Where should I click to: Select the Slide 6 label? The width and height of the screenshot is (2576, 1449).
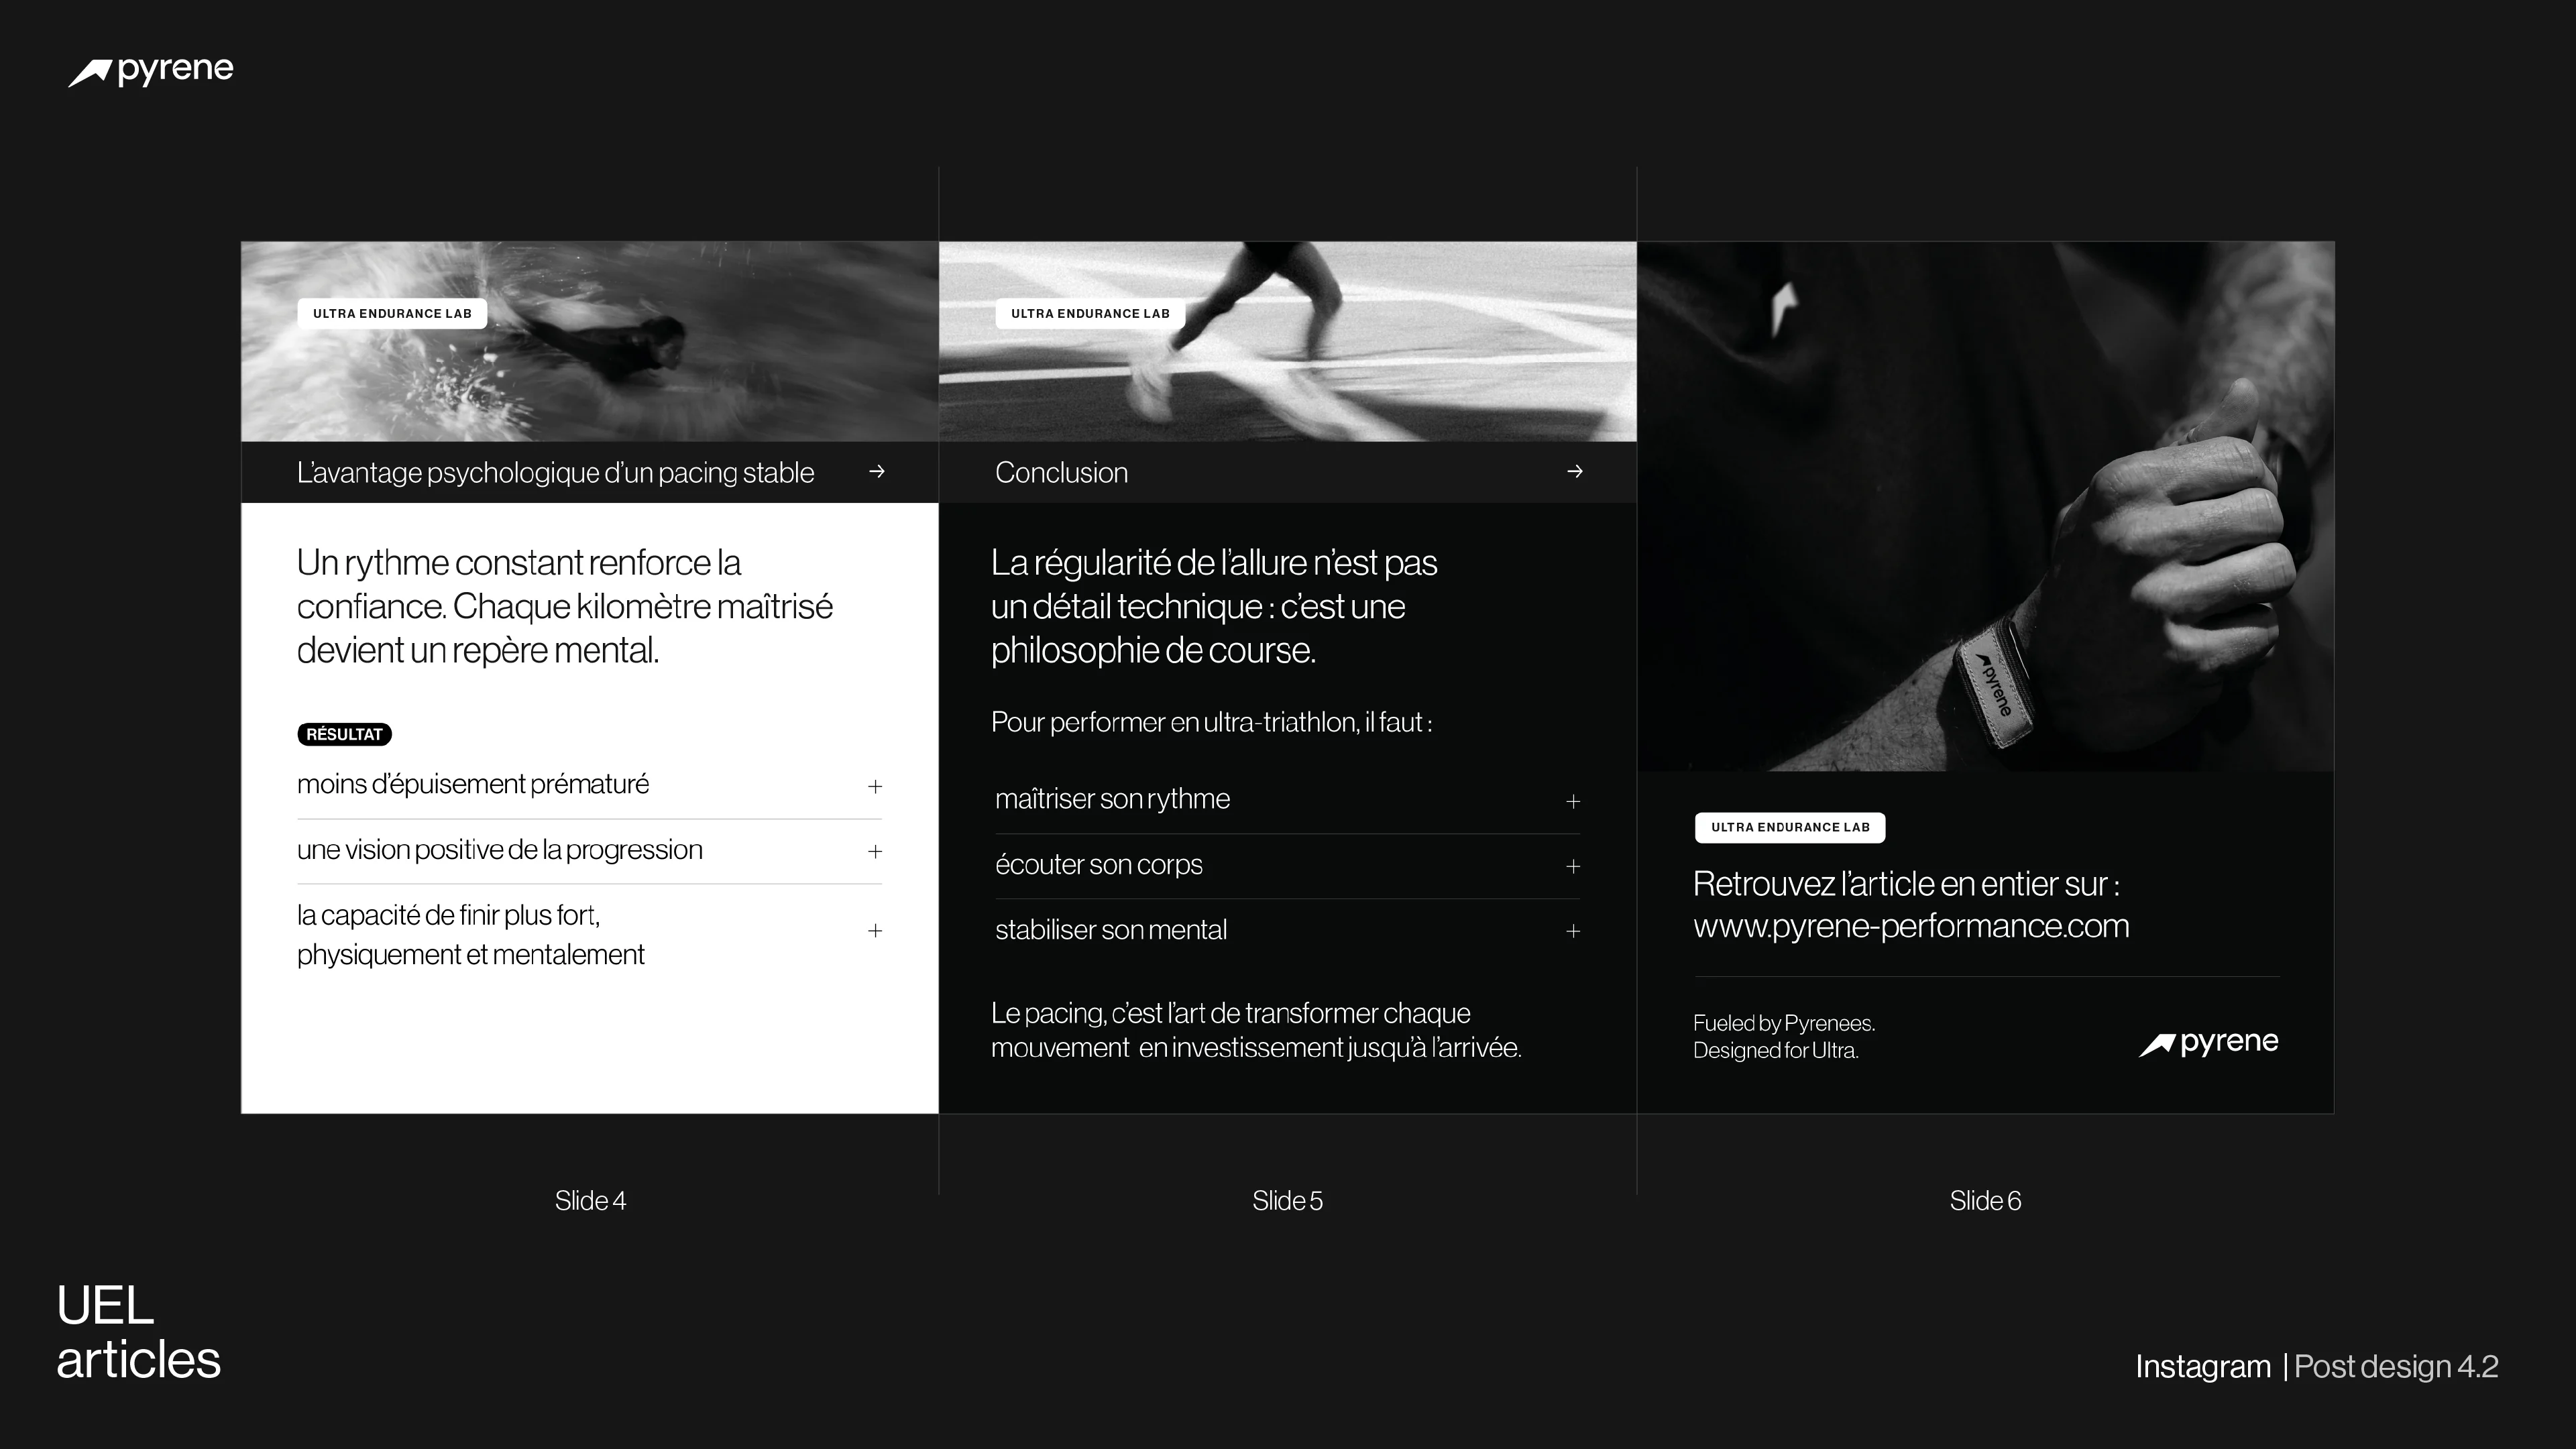coord(1985,1200)
